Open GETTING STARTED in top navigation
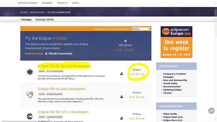 27,3
